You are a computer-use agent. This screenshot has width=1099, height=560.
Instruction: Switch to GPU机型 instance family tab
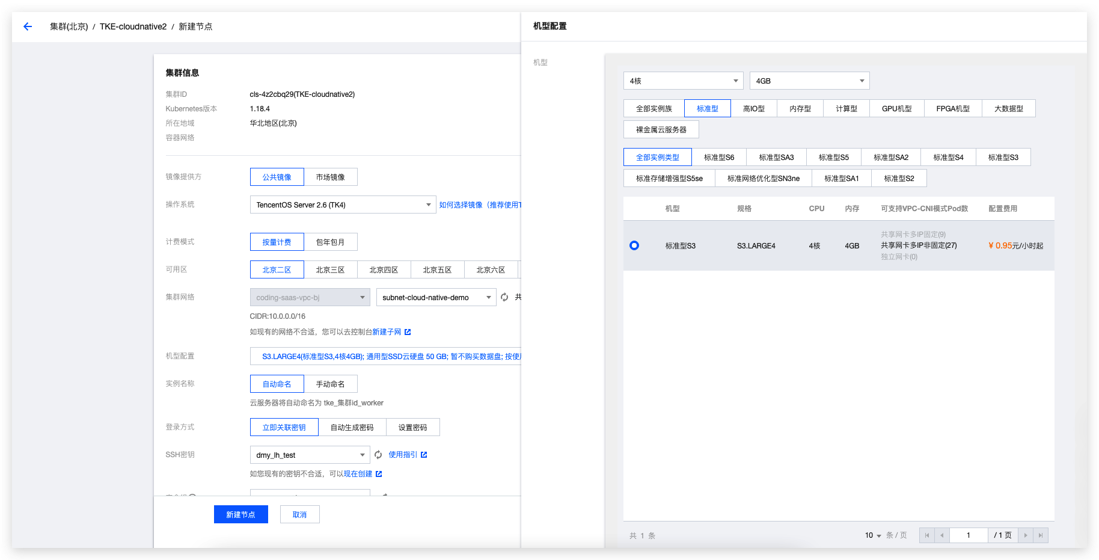click(x=897, y=108)
